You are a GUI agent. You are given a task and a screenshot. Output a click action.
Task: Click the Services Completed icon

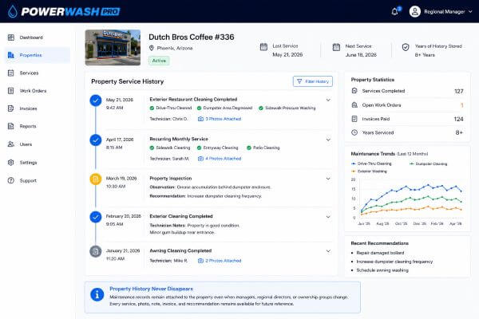coord(354,91)
